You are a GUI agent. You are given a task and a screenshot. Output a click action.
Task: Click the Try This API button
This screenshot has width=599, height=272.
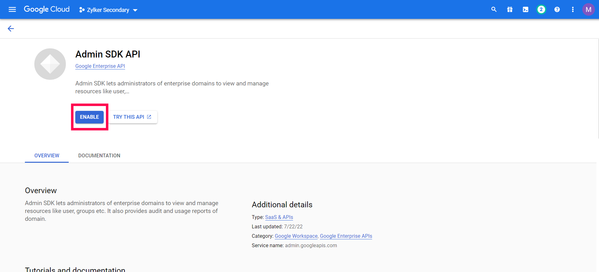pos(132,117)
